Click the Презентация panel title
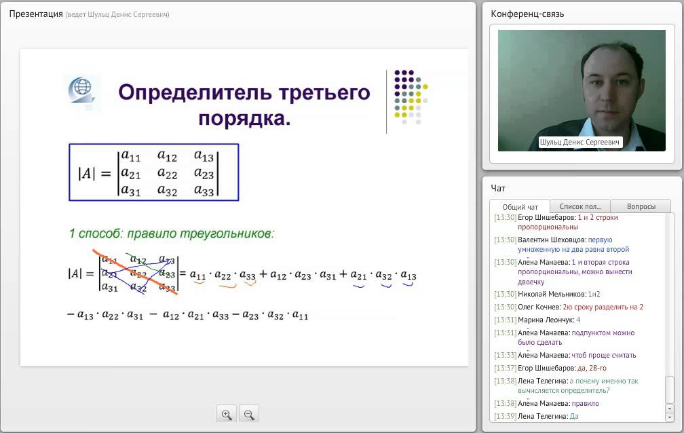Image resolution: width=684 pixels, height=433 pixels. 36,14
